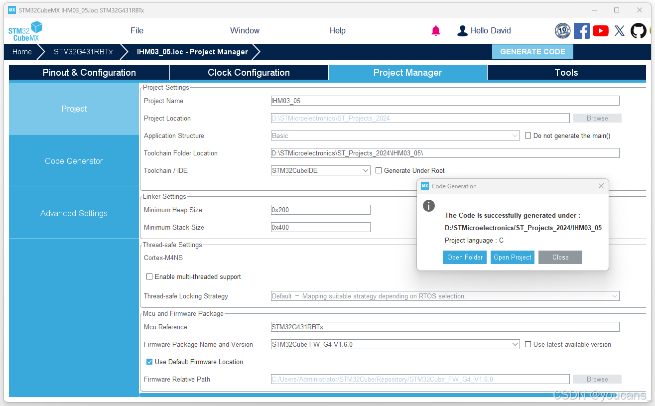655x406 pixels.
Task: Click IHM03_05.ioc - Project Manager breadcrumb
Action: point(192,52)
